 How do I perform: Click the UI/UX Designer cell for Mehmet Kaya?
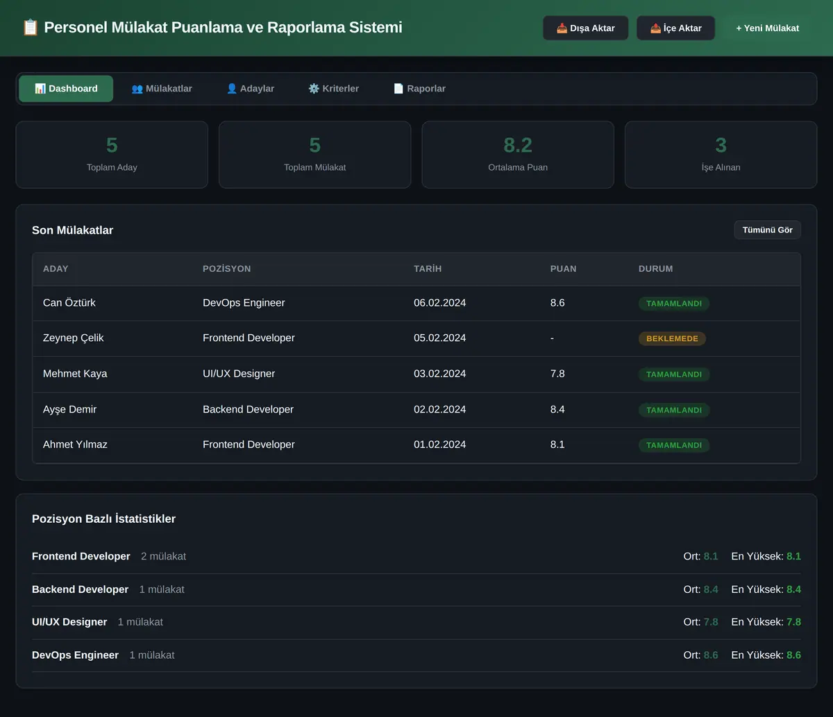[239, 374]
